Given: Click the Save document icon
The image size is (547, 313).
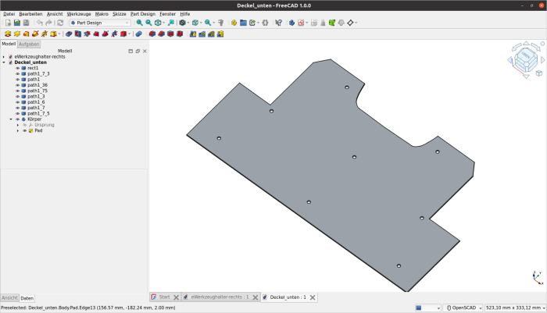Looking at the screenshot, I should click(26, 23).
